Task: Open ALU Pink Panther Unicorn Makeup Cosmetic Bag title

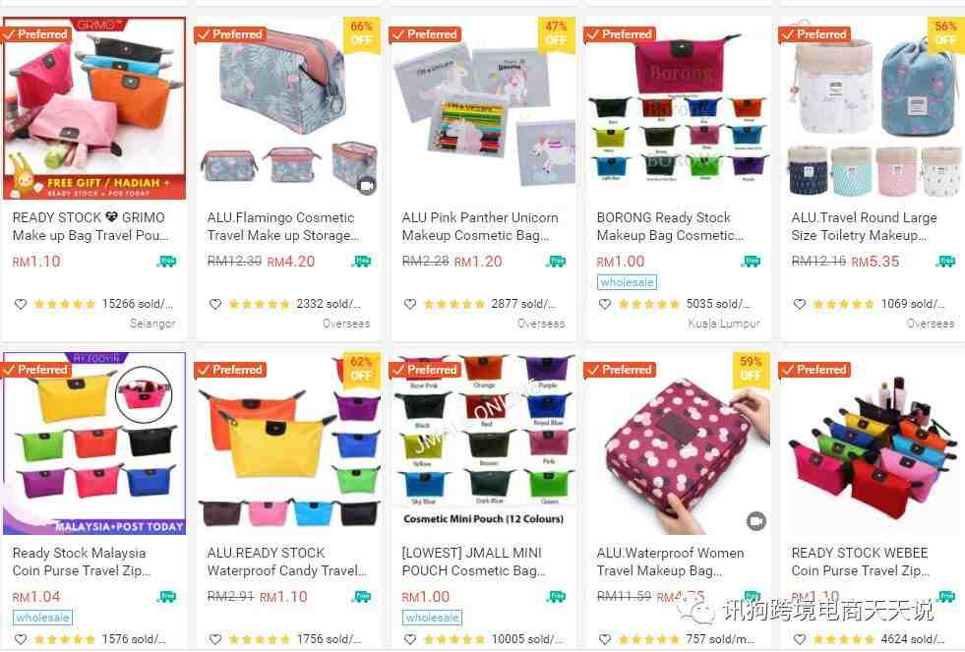Action: click(480, 226)
